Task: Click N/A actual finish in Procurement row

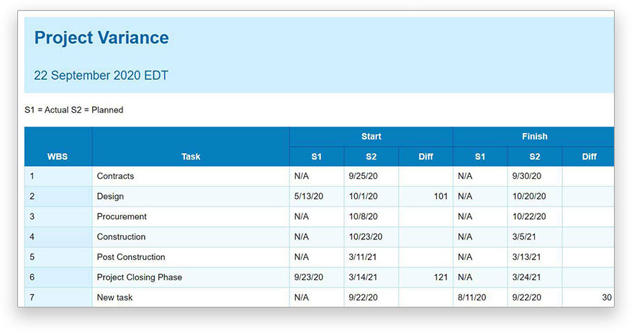Action: pyautogui.click(x=465, y=216)
